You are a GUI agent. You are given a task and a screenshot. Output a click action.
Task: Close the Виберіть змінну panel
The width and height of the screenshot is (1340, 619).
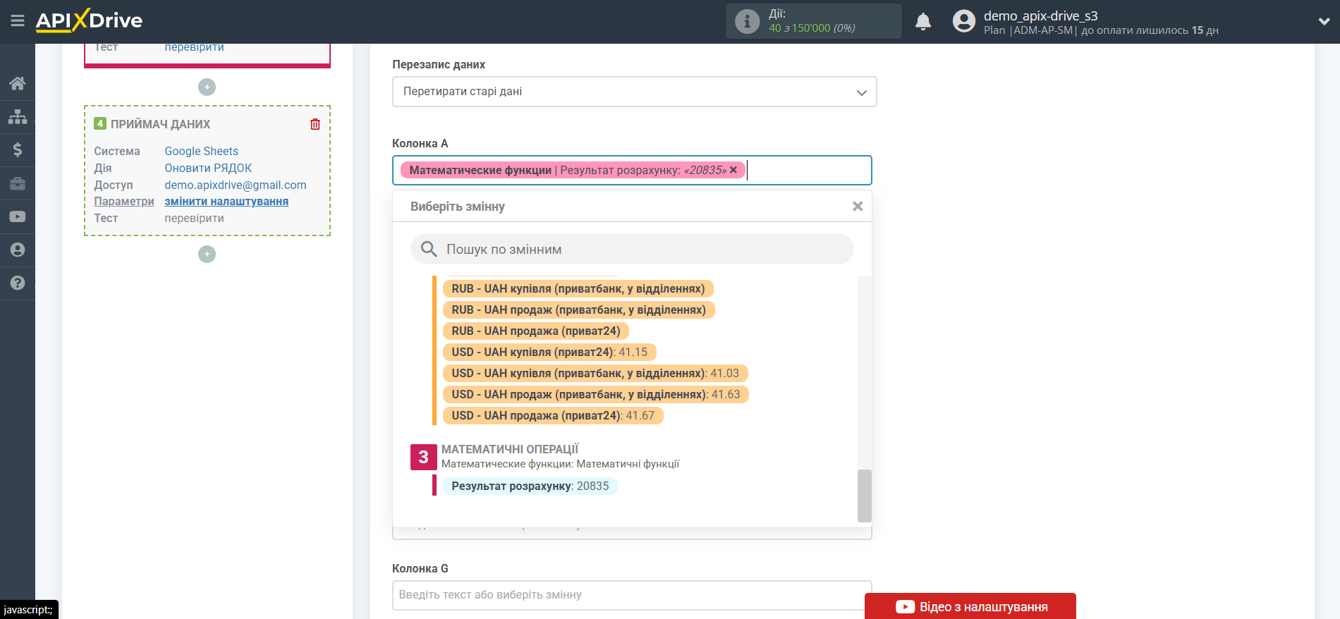point(858,207)
